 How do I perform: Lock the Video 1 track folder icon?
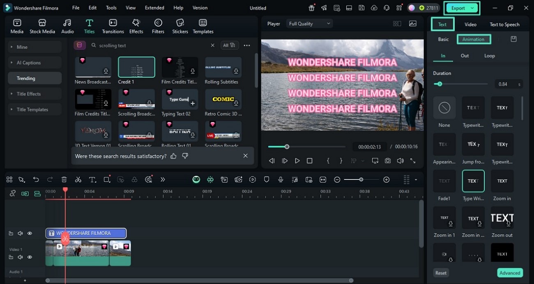point(11,257)
